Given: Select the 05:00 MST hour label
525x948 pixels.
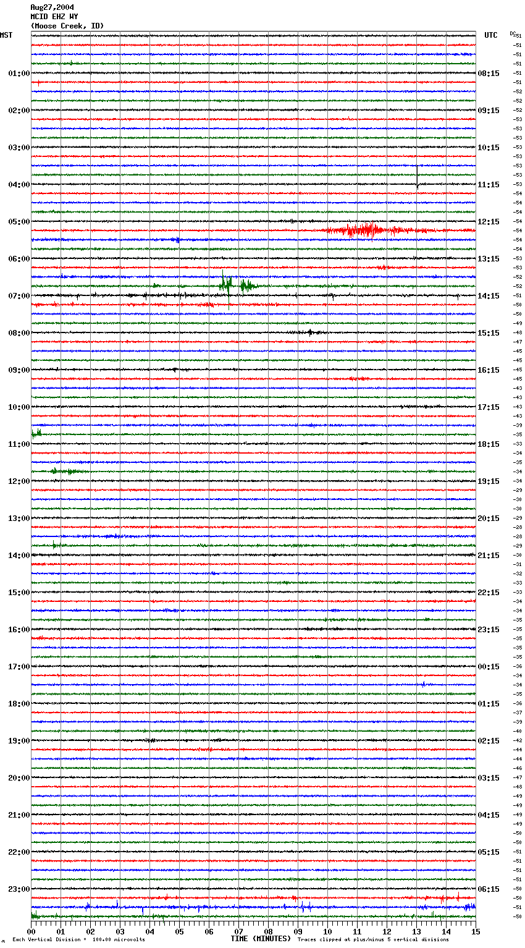Looking at the screenshot, I should (x=19, y=222).
